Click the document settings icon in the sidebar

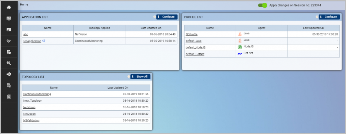click(9, 52)
